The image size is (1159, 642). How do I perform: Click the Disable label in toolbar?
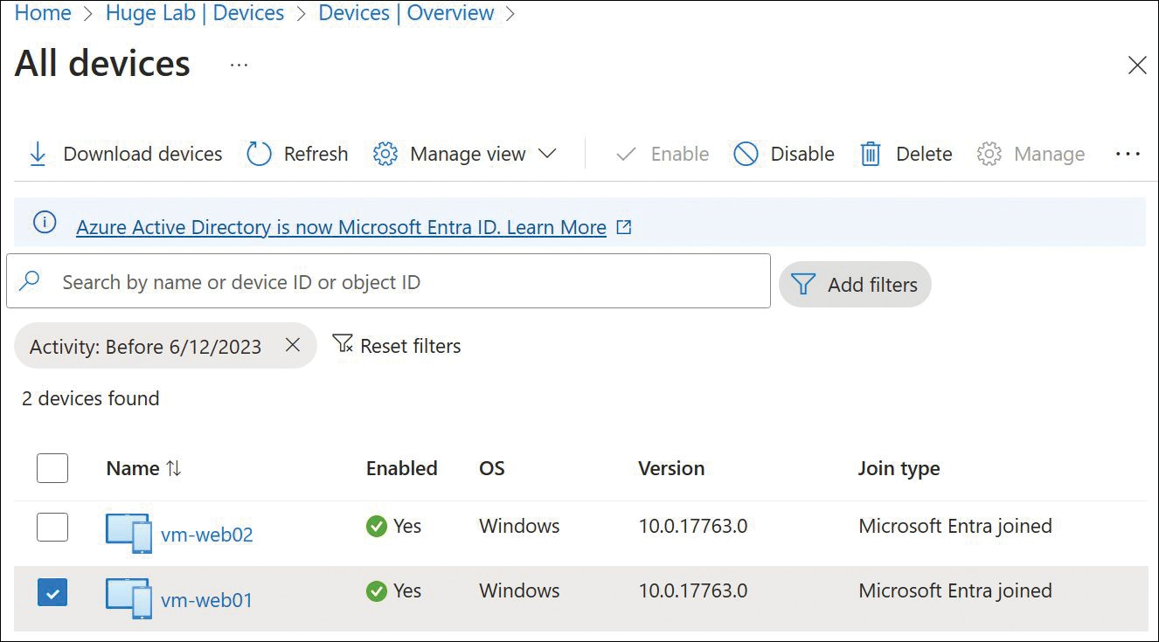pyautogui.click(x=802, y=154)
